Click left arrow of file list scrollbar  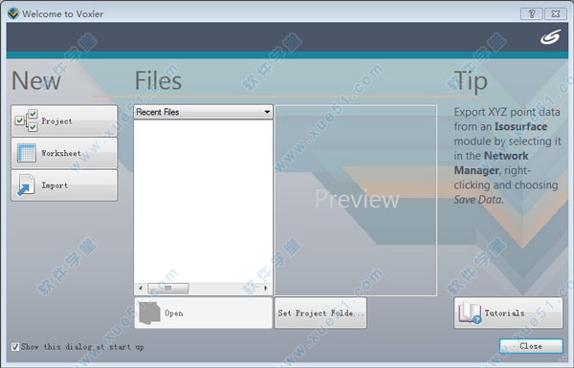click(x=141, y=289)
